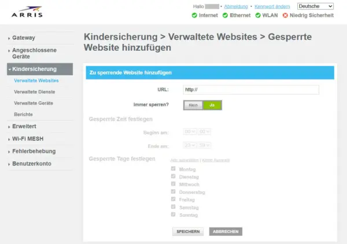Open the Beginn am hour dropdown
Viewport: 347px width, 244px height.
(190, 132)
